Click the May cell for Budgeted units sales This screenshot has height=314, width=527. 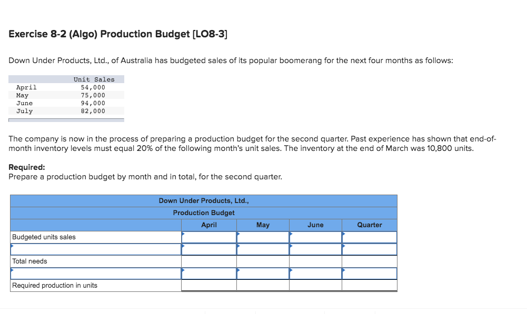263,237
